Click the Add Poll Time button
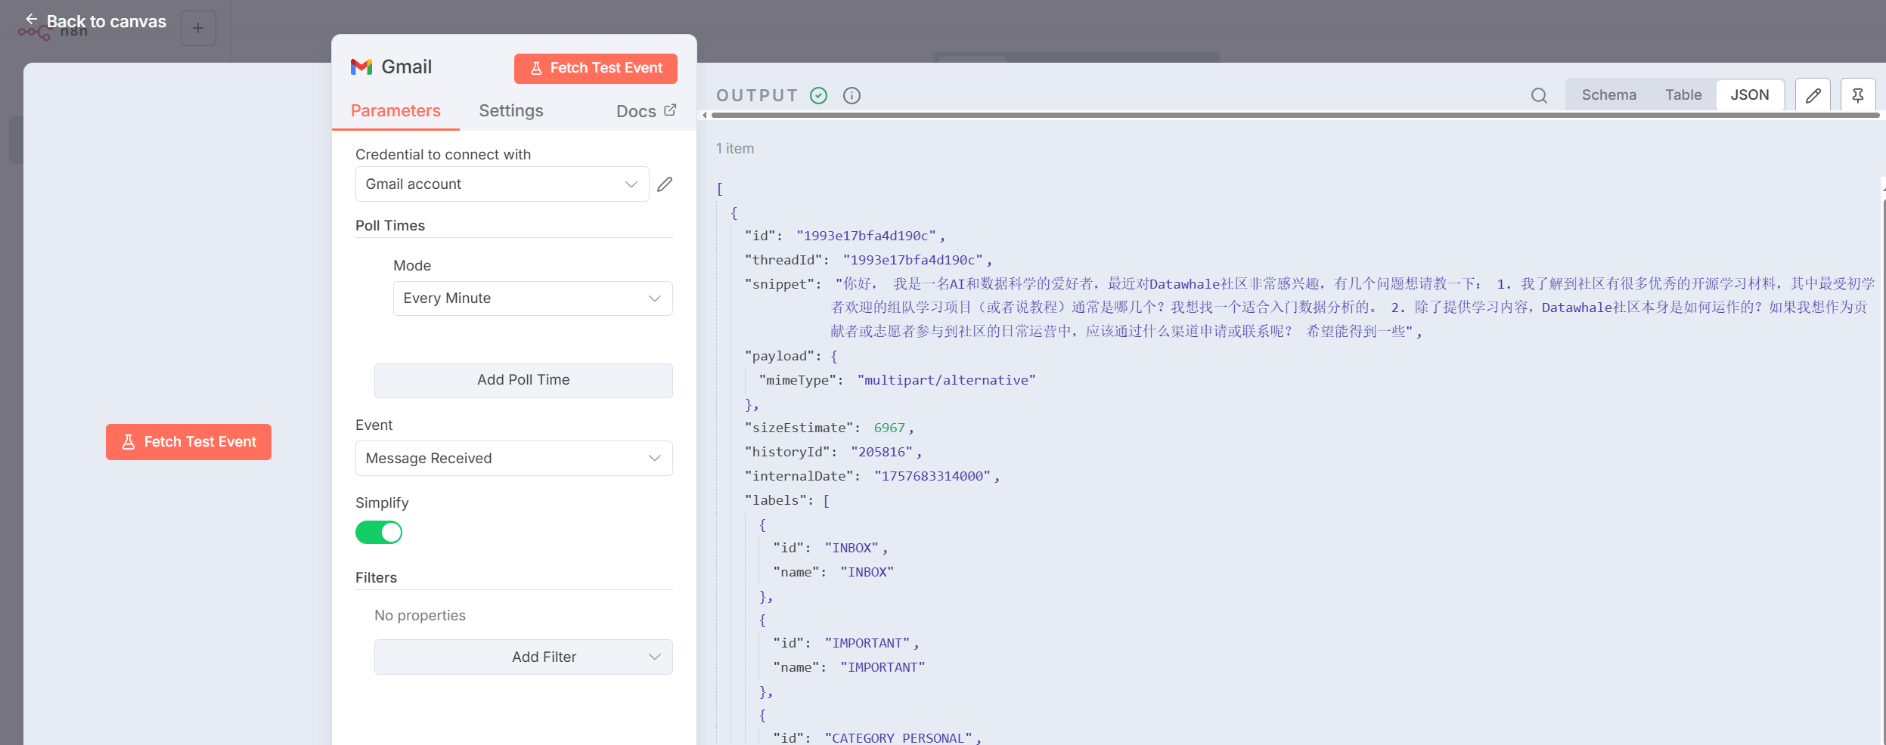 click(523, 380)
